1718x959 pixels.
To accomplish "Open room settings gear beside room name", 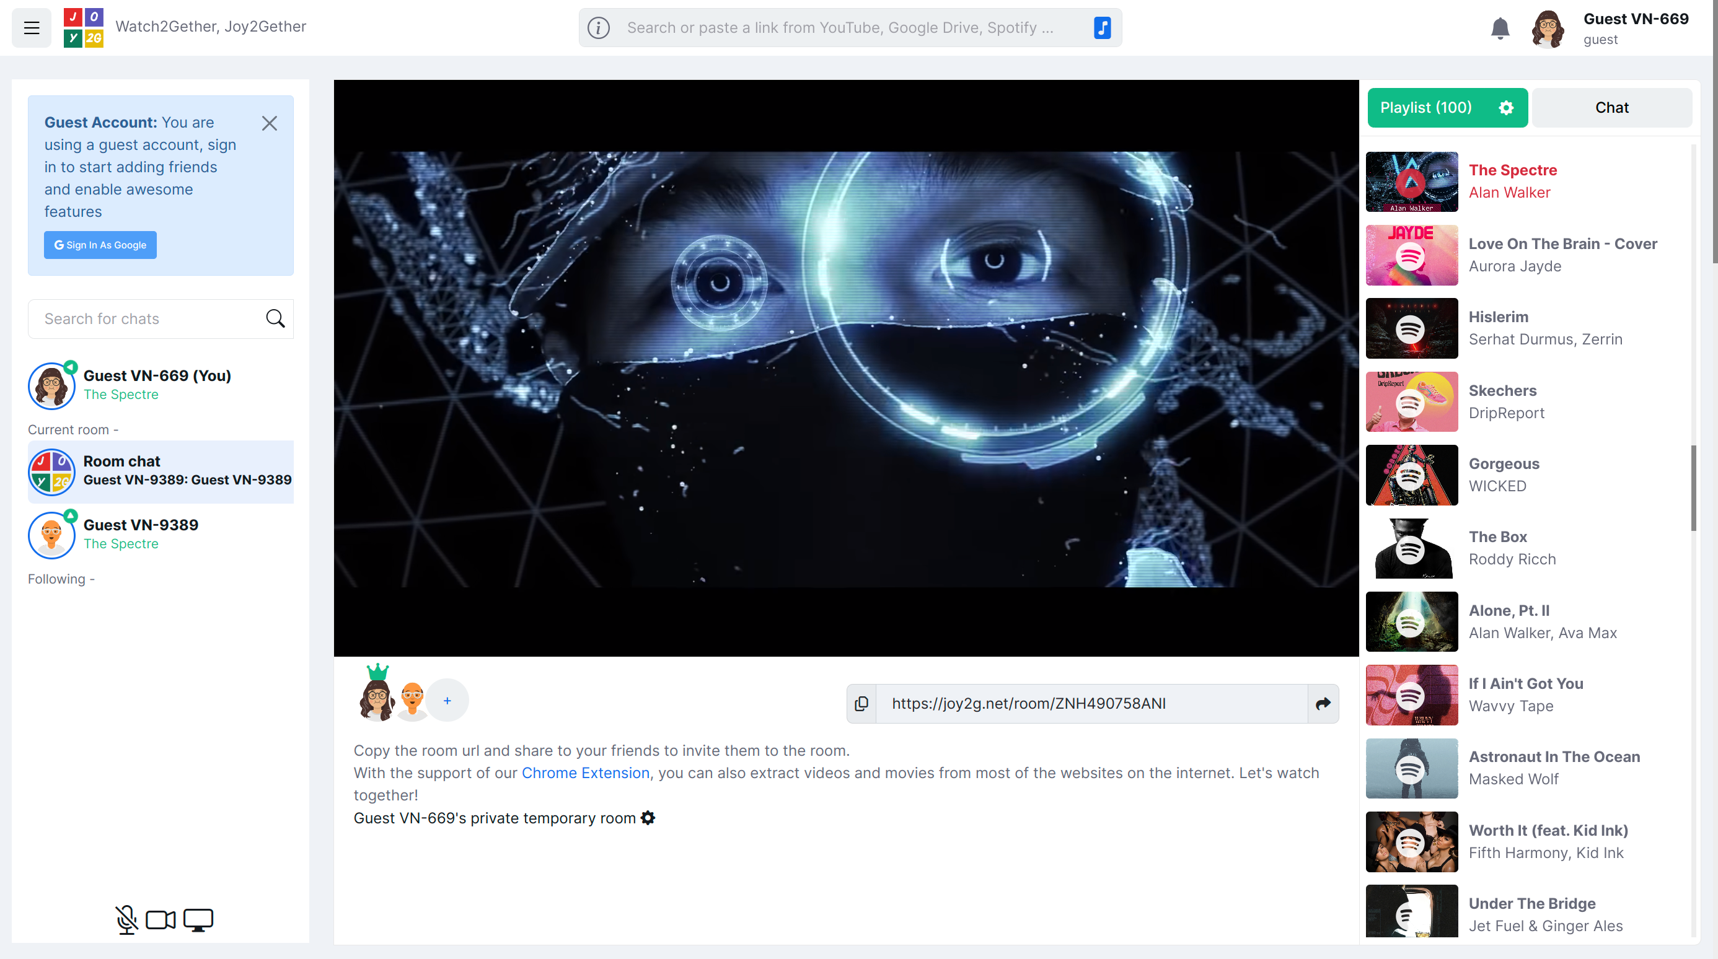I will pyautogui.click(x=648, y=818).
